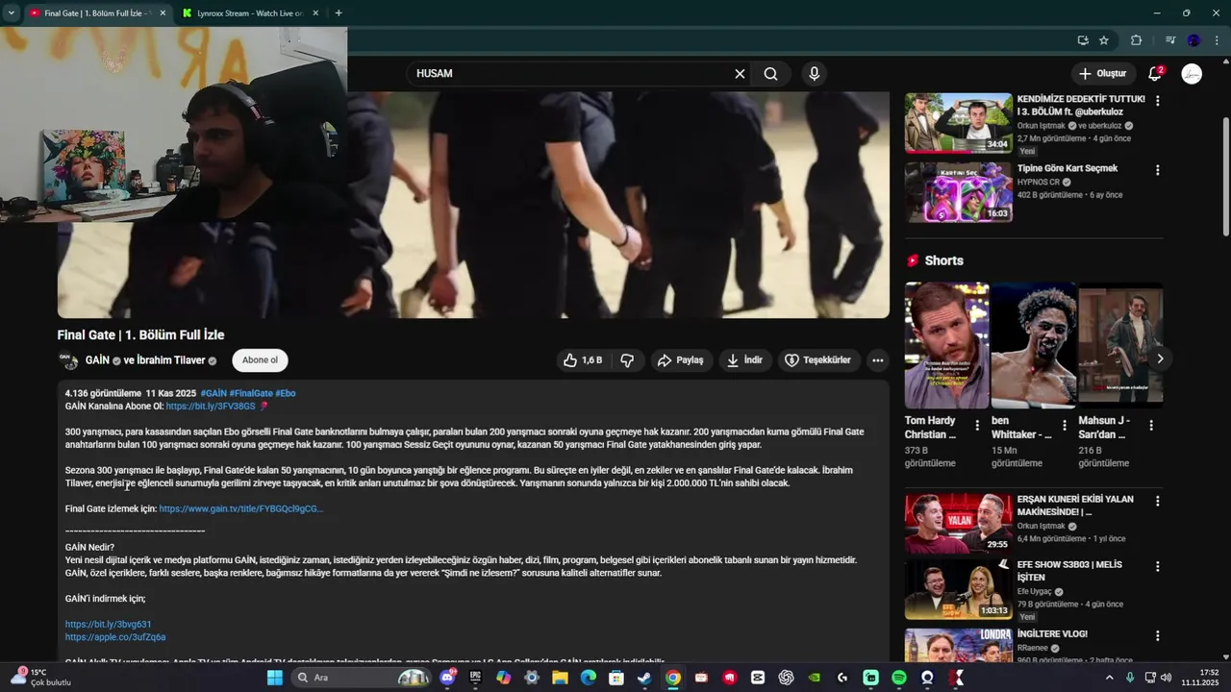Open options for KENDİMİZE DEDEKTİF TUTTUK video
This screenshot has height=692, width=1231.
tap(1157, 100)
